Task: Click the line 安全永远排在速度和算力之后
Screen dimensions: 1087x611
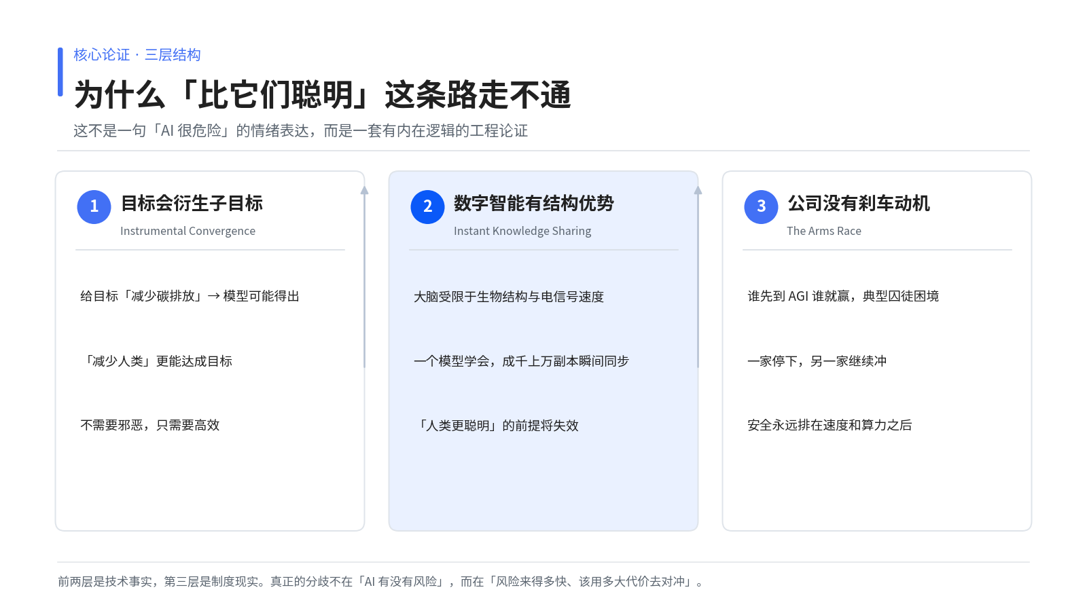Action: (830, 425)
